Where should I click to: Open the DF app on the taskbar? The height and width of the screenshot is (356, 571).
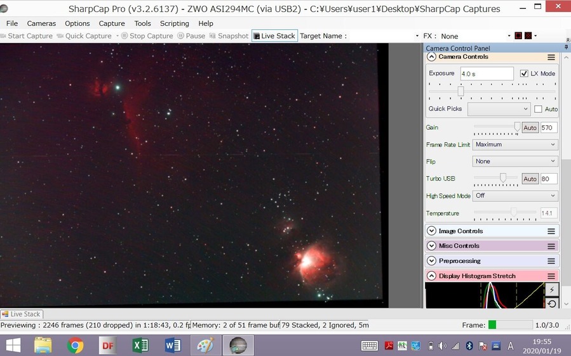[108, 345]
